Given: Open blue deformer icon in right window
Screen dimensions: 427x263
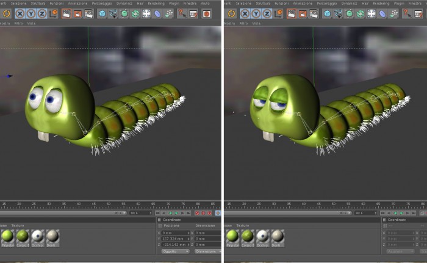Looking at the screenshot, I should pos(382,13).
